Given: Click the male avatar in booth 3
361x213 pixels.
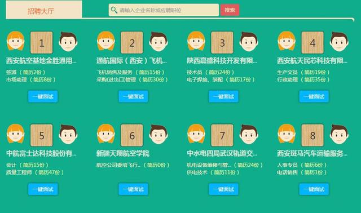Looking at the screenshot, I should coord(249,42).
